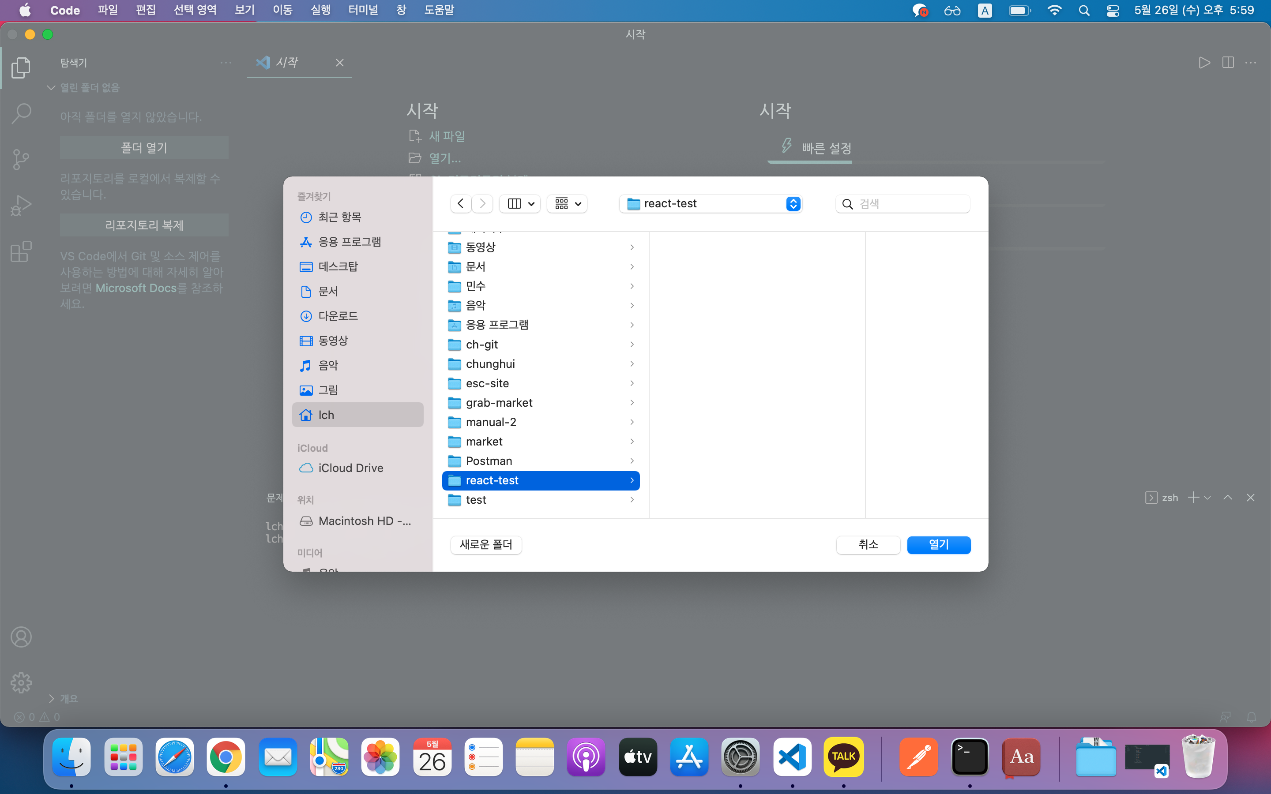Open the Source Control view icon
The width and height of the screenshot is (1271, 794).
[20, 159]
